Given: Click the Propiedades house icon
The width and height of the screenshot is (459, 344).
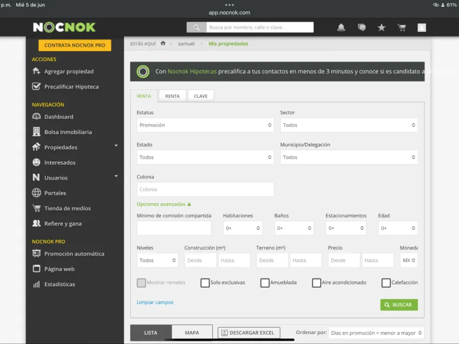Looking at the screenshot, I should (x=36, y=147).
